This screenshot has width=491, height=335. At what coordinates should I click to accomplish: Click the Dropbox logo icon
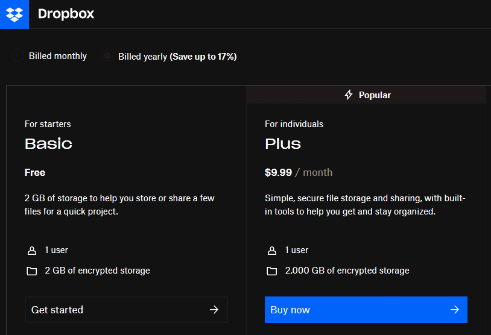coord(14,14)
